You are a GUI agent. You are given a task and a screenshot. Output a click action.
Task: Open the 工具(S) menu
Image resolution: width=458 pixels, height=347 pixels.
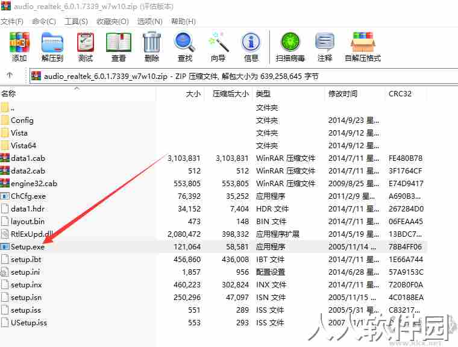pyautogui.click(x=76, y=21)
